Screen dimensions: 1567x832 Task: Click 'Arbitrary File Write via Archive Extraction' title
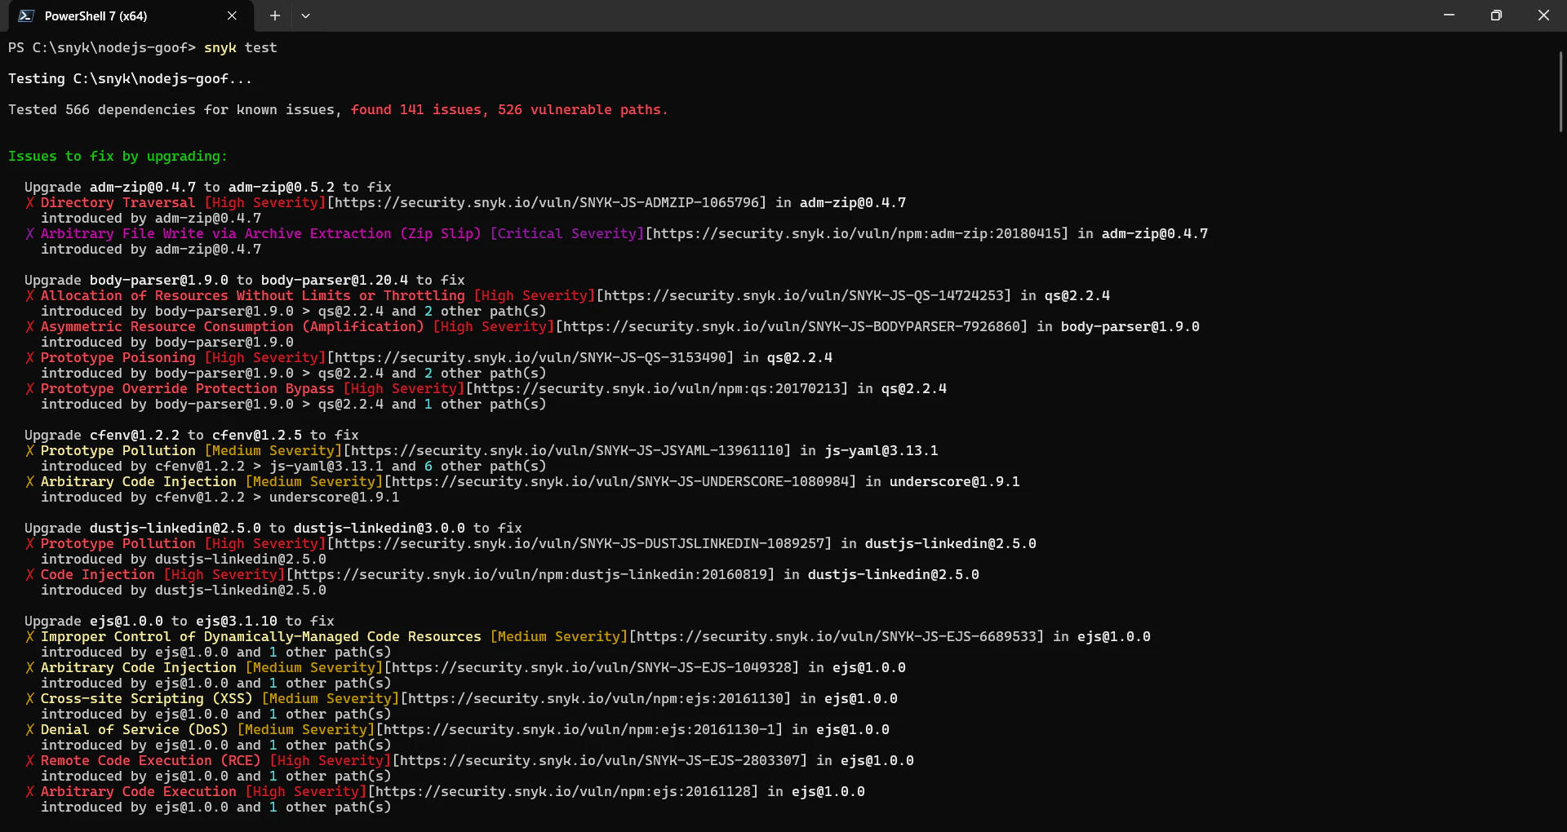tap(261, 233)
